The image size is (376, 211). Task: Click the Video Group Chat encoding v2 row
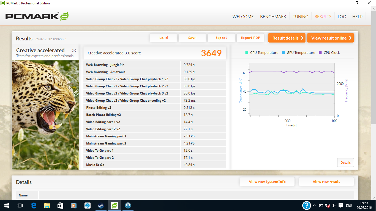pyautogui.click(x=155, y=101)
